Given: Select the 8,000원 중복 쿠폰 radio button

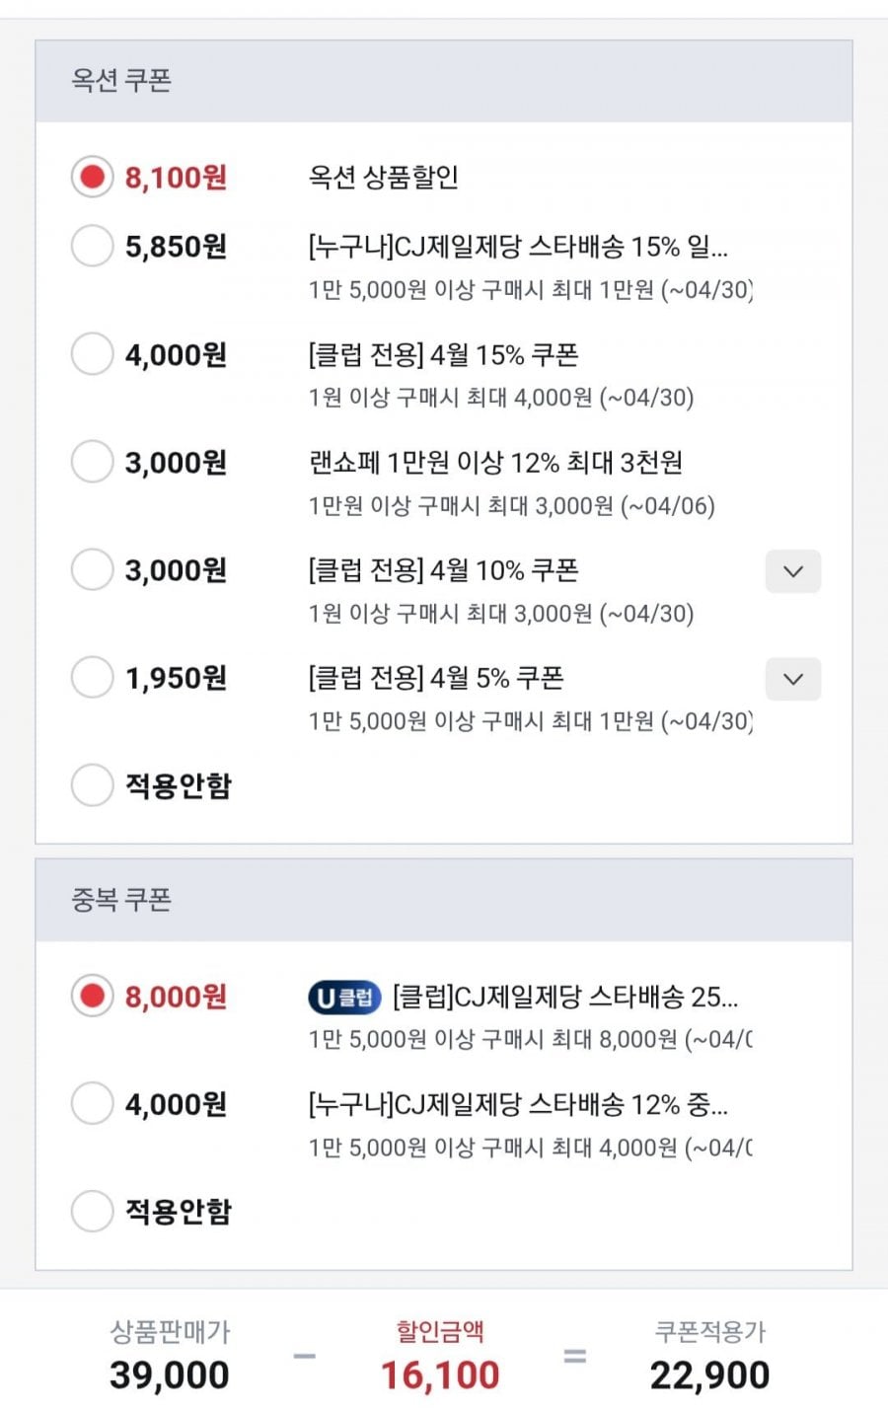Looking at the screenshot, I should 92,997.
